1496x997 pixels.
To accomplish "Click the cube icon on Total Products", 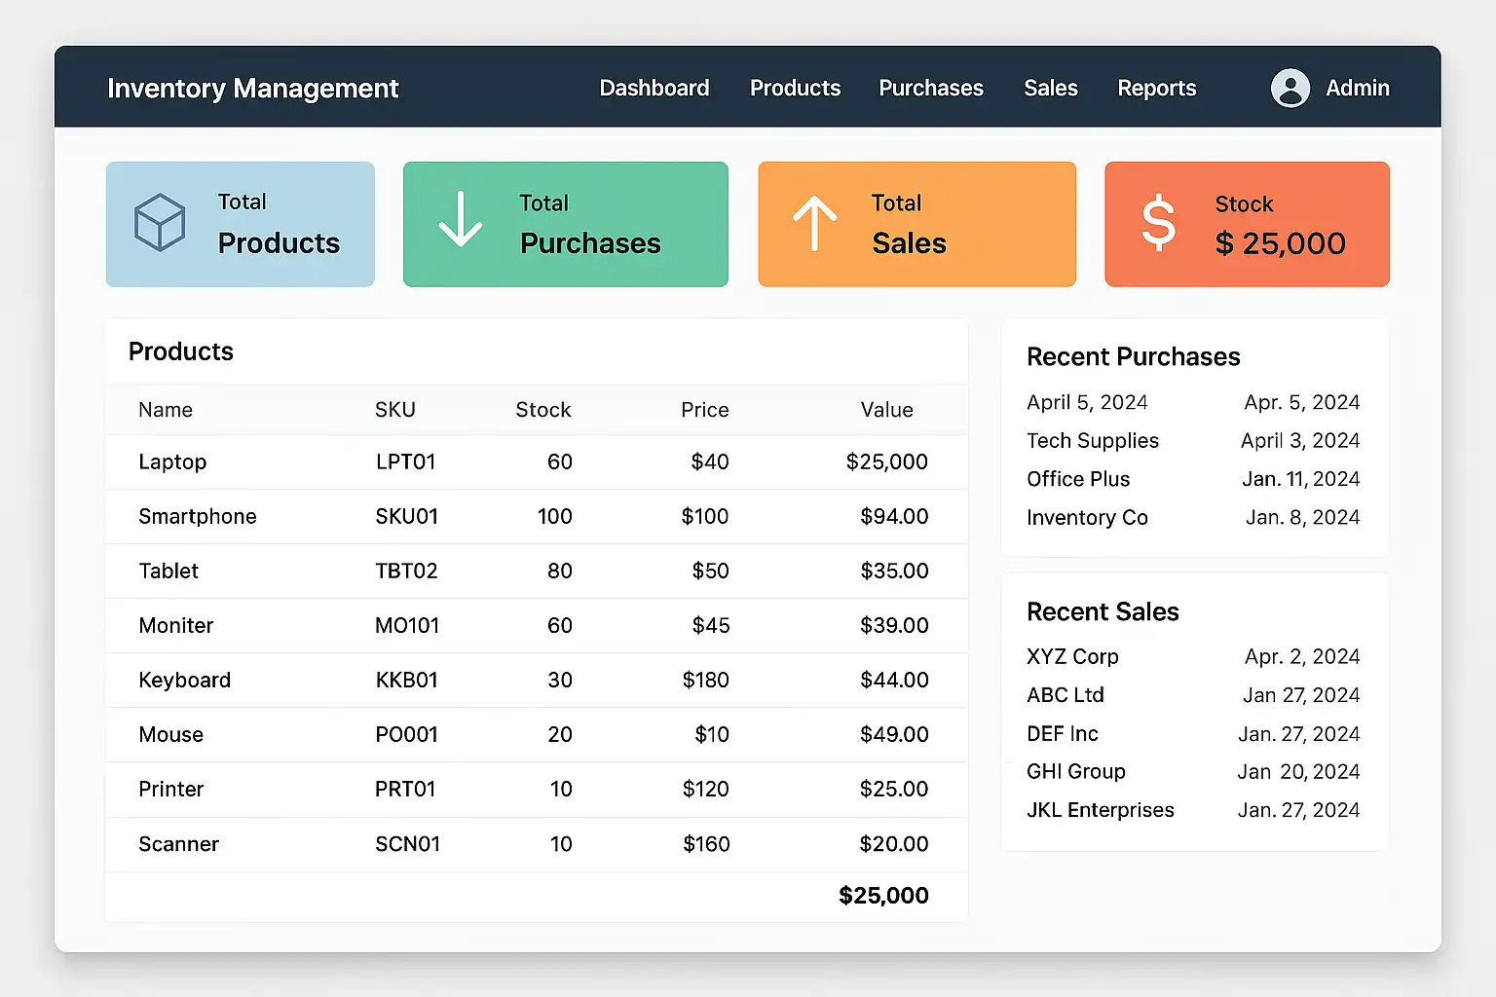I will (160, 223).
